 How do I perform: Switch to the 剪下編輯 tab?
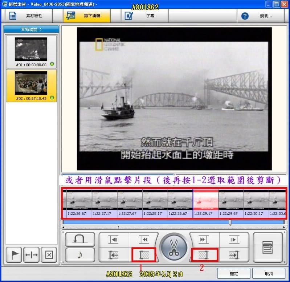[87, 16]
